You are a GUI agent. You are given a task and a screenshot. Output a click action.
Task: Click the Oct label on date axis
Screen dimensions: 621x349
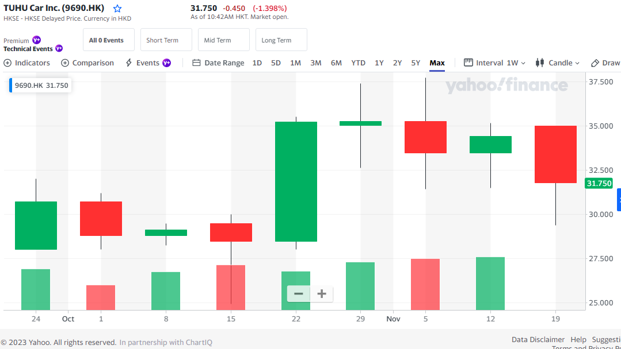(x=68, y=319)
